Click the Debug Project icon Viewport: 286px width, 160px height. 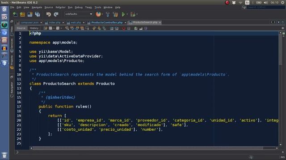pos(133,14)
